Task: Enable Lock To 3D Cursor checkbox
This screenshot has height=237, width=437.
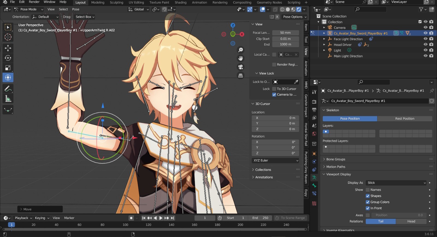Action: point(274,89)
